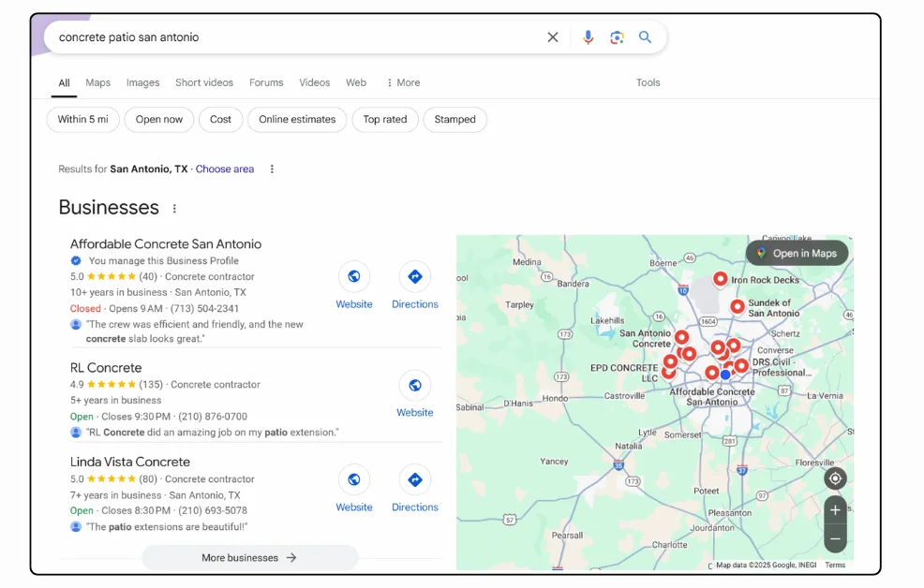
Task: Open the three-dot menu beside Businesses
Action: click(174, 207)
